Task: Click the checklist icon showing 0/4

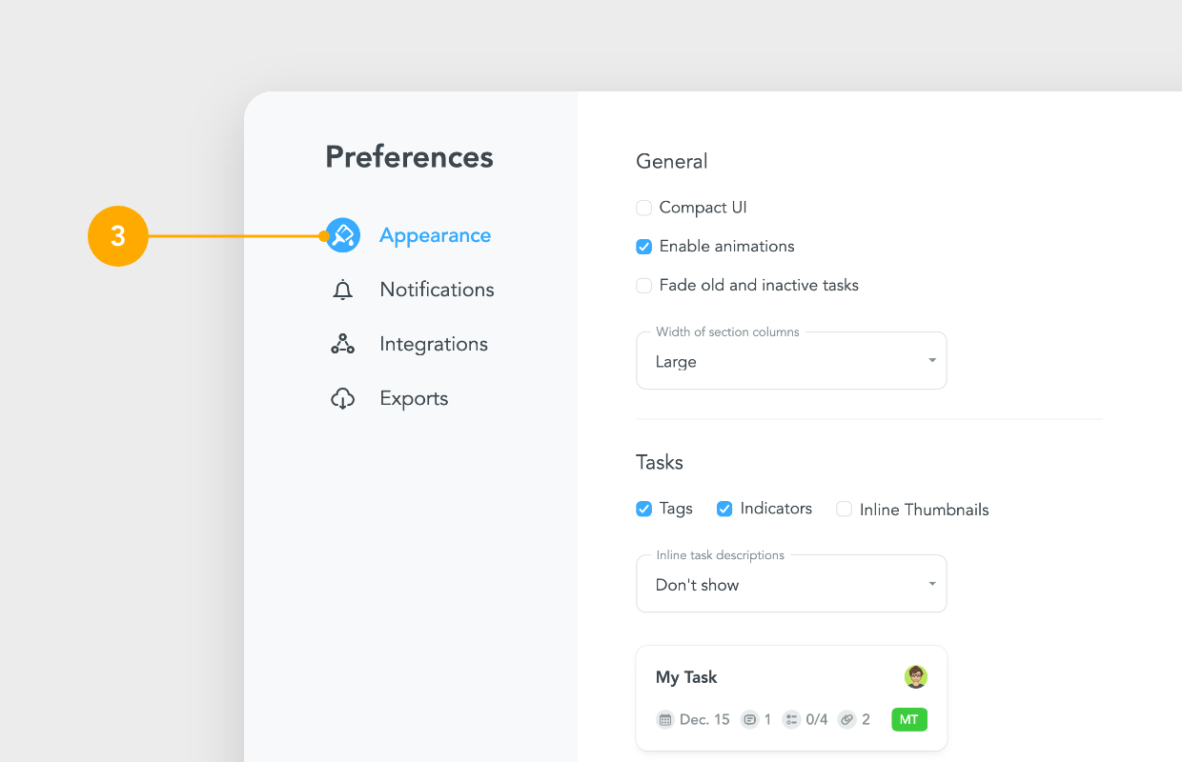Action: pos(792,719)
